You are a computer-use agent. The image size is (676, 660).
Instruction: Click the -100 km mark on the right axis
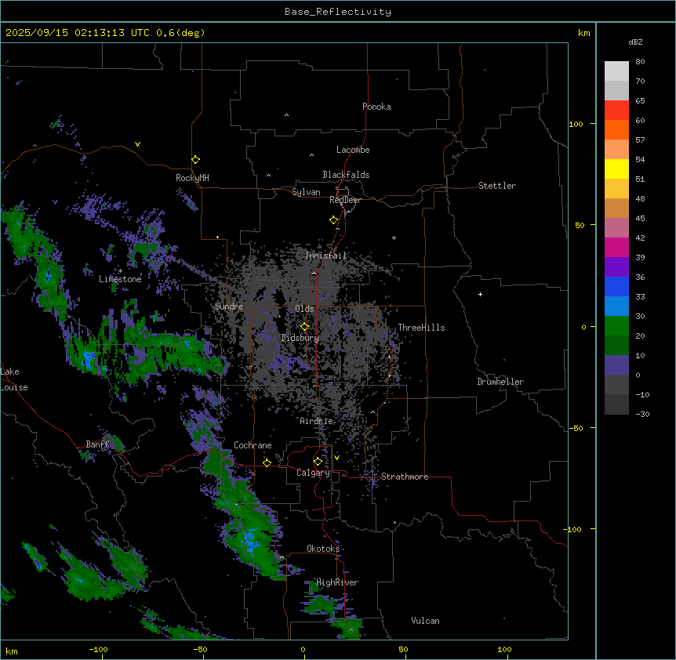573,529
